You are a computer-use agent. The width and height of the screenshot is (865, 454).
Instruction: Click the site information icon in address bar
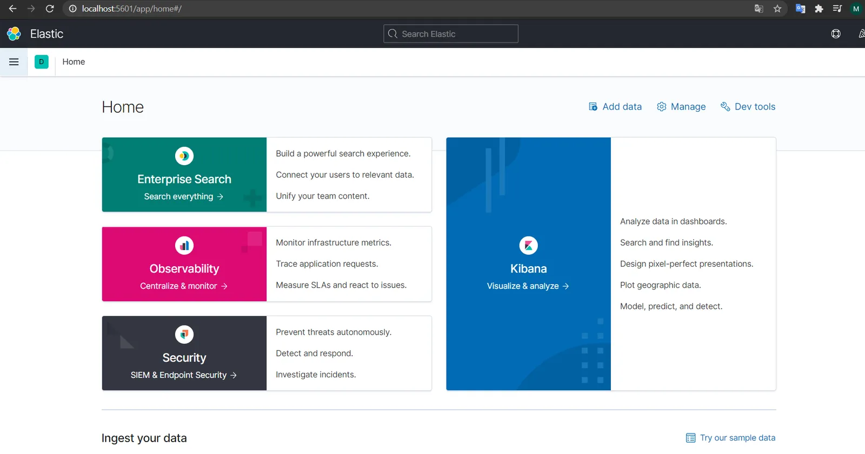(x=73, y=9)
